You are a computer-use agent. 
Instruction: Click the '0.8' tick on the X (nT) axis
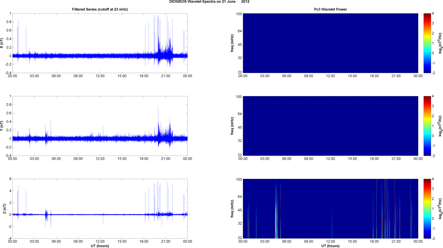[9, 22]
